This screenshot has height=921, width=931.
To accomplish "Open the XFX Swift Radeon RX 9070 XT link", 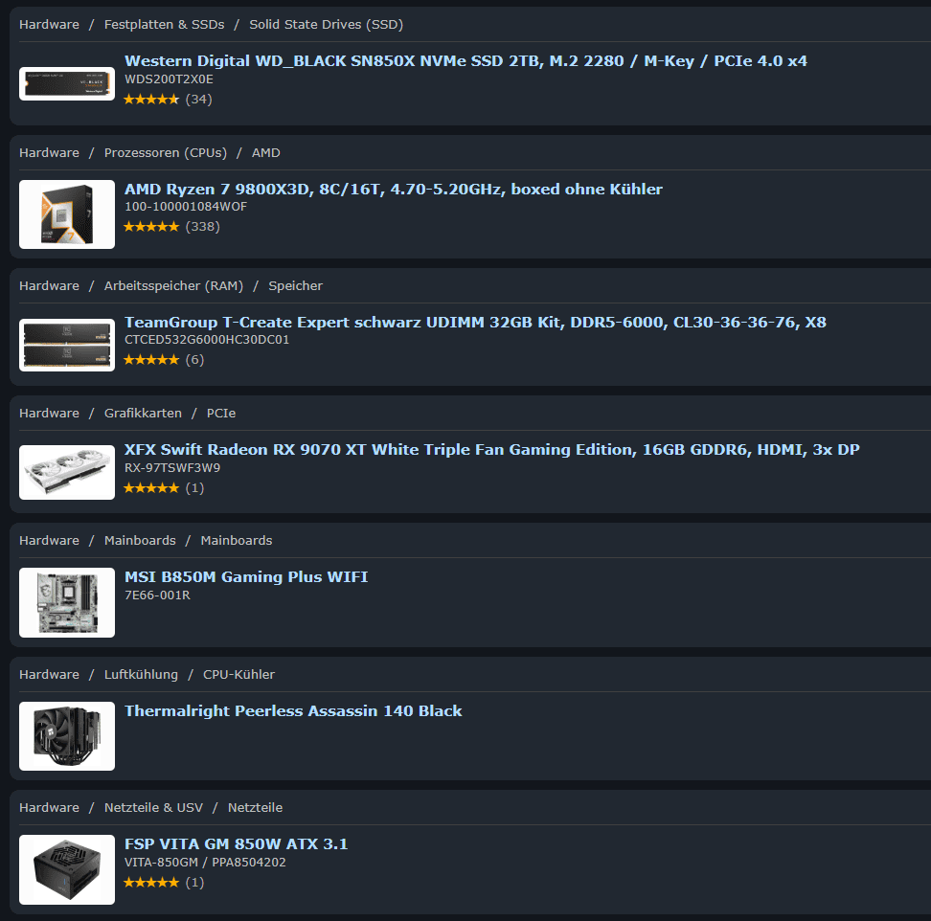I will pyautogui.click(x=491, y=450).
